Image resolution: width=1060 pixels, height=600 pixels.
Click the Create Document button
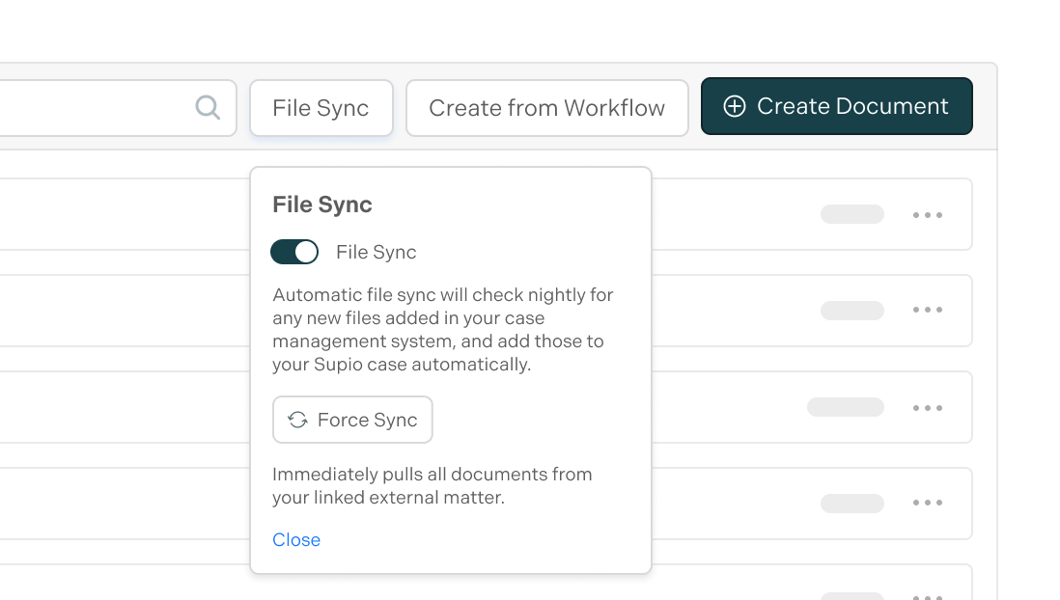click(836, 106)
